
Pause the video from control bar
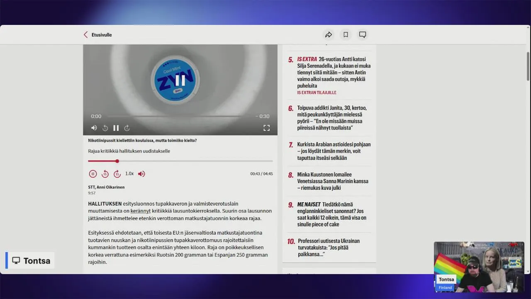tap(116, 128)
